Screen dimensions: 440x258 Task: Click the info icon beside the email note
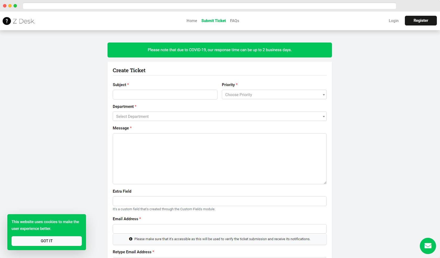click(x=131, y=239)
